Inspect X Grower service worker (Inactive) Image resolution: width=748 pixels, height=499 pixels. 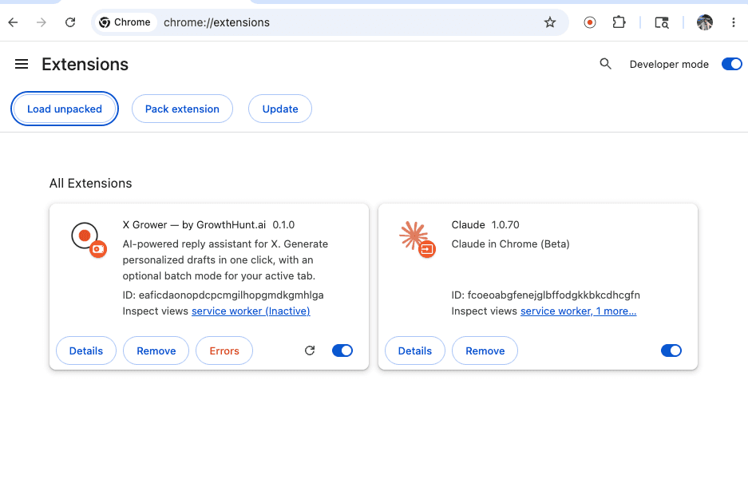coord(251,311)
